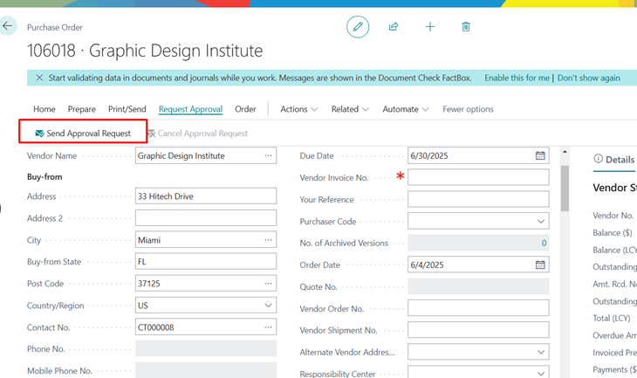Create new document with plus icon

[430, 27]
